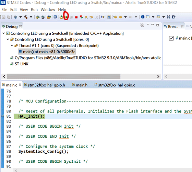This screenshot has width=192, height=172.
Task: Click Debug view scroll right arrow
Action: pyautogui.click(x=158, y=76)
